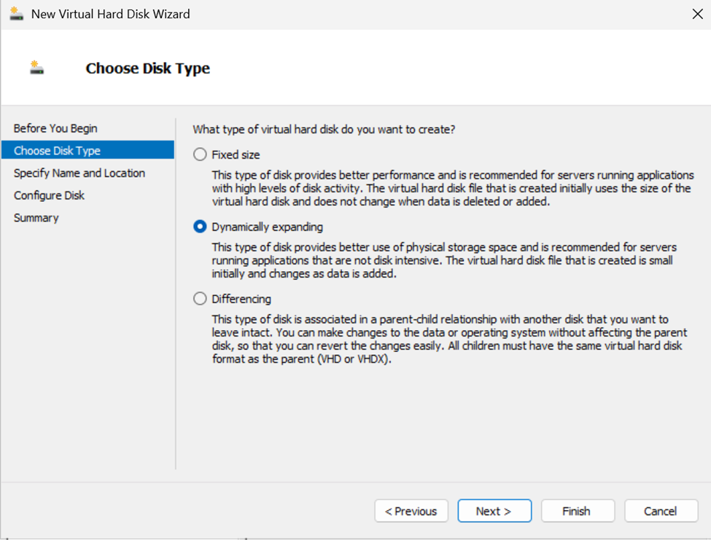Click the Differencing label text
The height and width of the screenshot is (540, 711).
[241, 299]
